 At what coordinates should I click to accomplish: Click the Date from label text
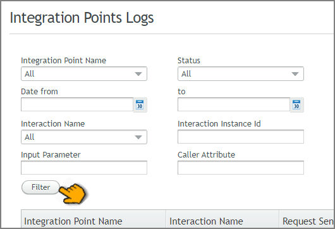[x=40, y=92]
